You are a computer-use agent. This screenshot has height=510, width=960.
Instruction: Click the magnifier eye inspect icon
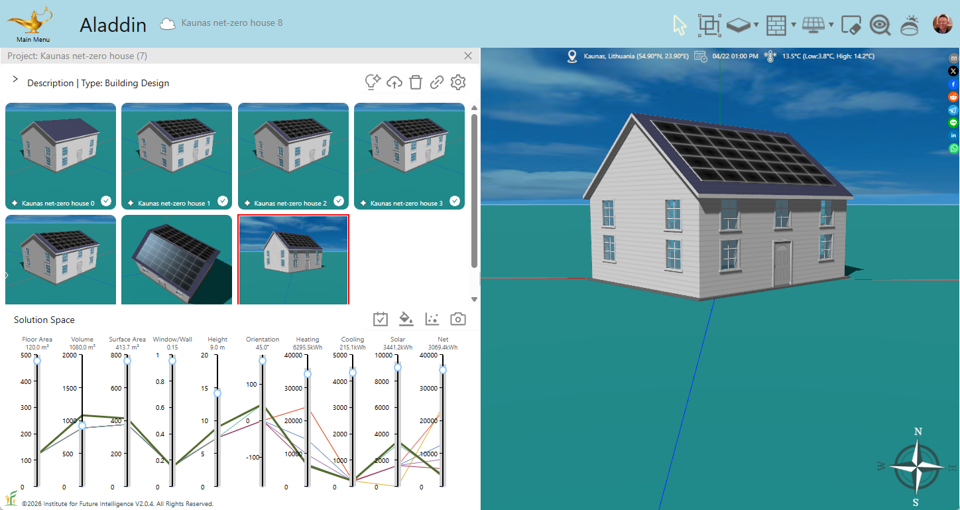click(880, 25)
